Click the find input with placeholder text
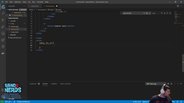This screenshot has height=103, width=184. 133,13
